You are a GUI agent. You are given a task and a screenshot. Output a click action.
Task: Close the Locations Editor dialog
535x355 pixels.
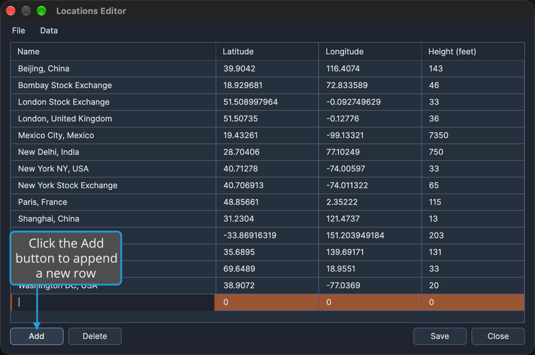click(498, 336)
